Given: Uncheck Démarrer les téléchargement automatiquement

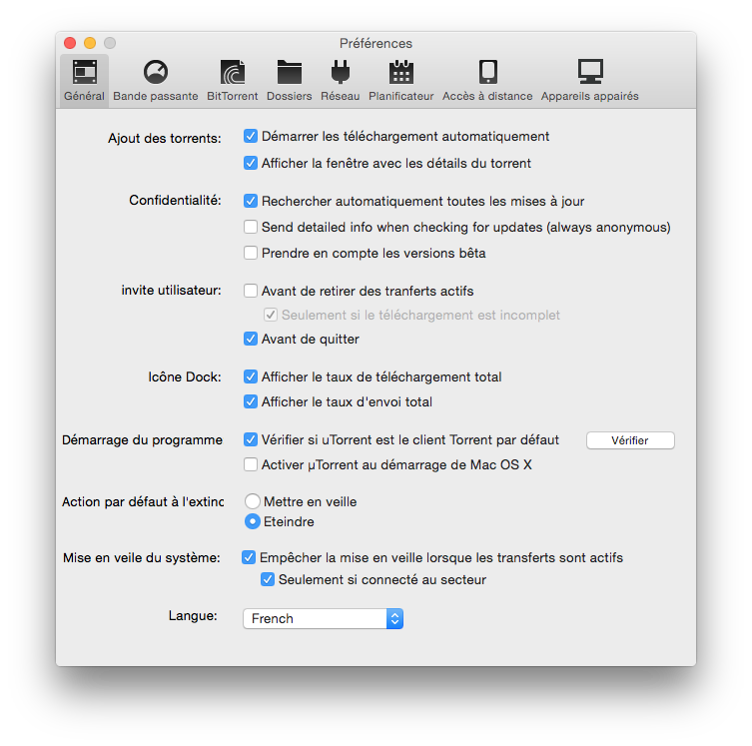Looking at the screenshot, I should coord(251,136).
